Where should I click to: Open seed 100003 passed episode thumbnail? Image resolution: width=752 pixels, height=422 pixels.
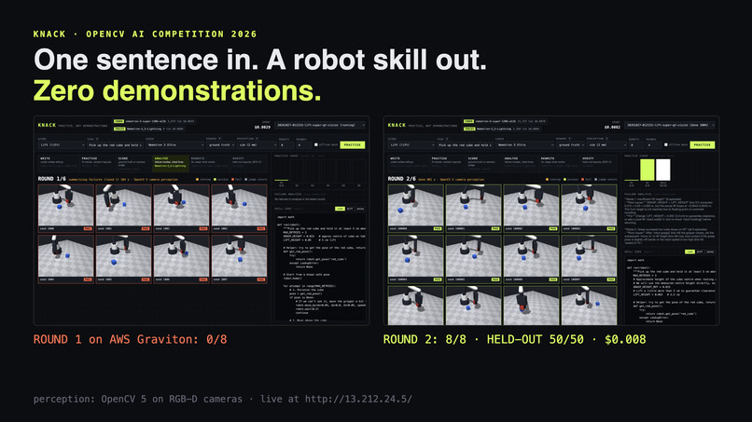[x=589, y=209]
